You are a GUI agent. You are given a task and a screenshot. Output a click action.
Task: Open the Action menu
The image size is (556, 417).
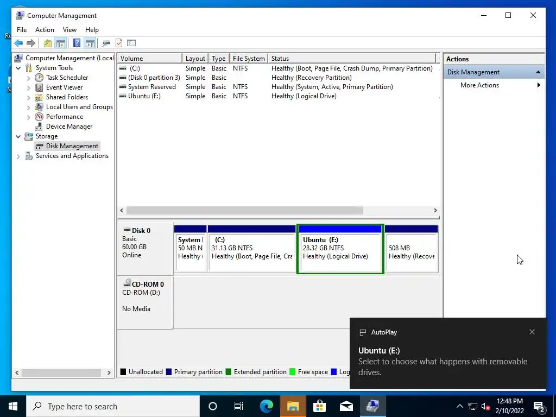pos(45,30)
